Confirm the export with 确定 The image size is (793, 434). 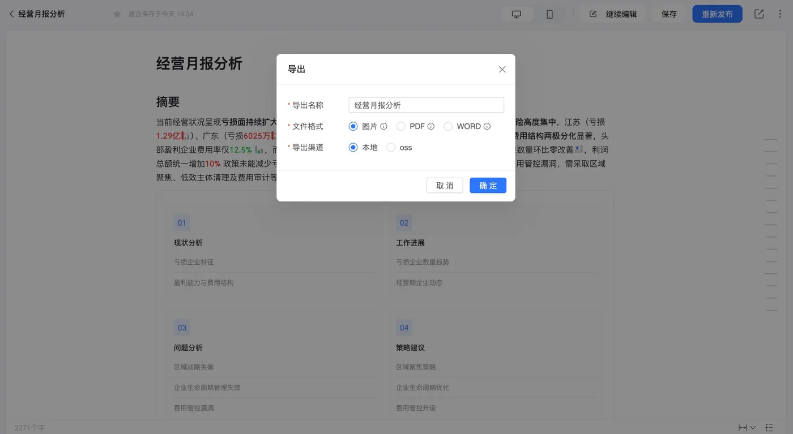pos(488,186)
